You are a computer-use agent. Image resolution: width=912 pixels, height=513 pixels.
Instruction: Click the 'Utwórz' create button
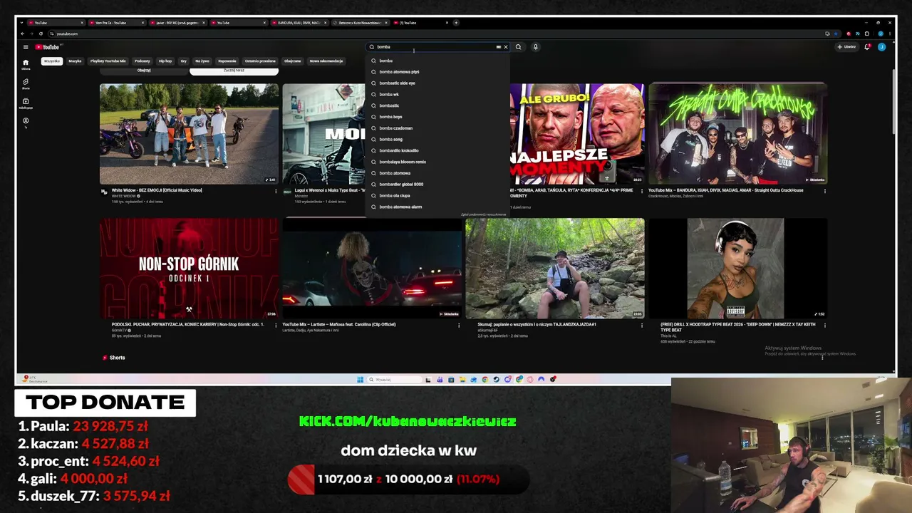[x=846, y=47]
